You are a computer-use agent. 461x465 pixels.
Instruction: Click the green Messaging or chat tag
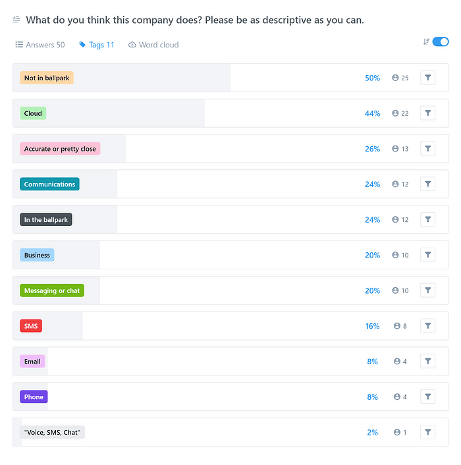[x=52, y=290]
